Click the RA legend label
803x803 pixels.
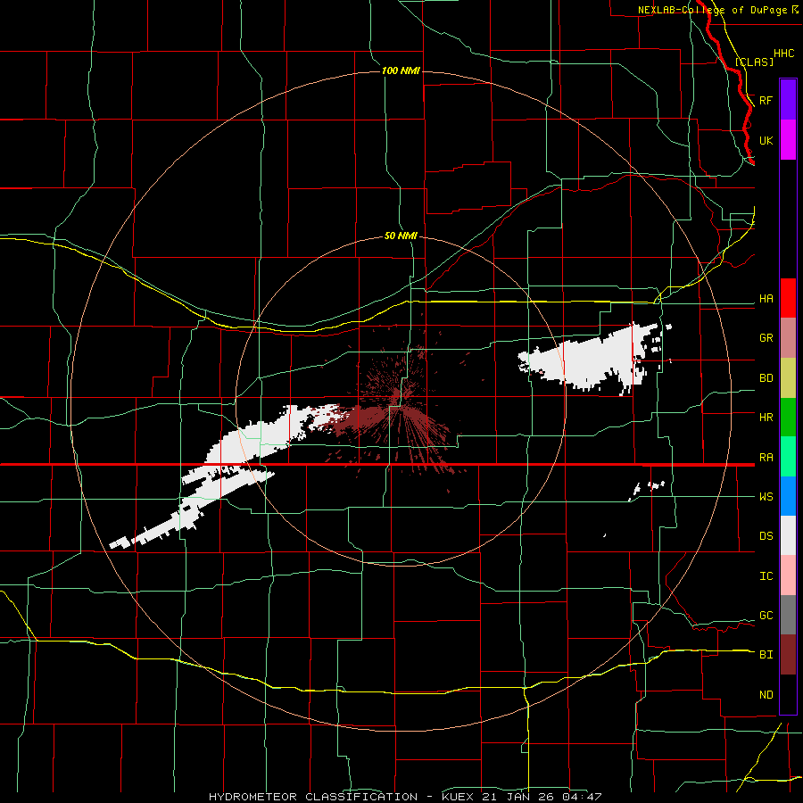point(766,458)
